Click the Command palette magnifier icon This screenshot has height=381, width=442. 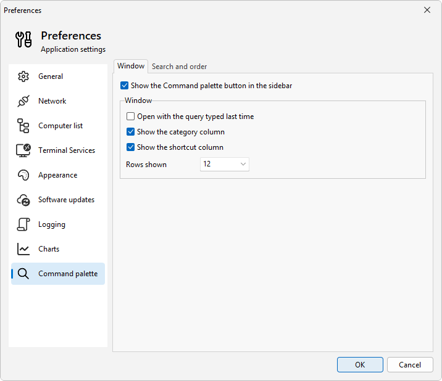pyautogui.click(x=23, y=274)
